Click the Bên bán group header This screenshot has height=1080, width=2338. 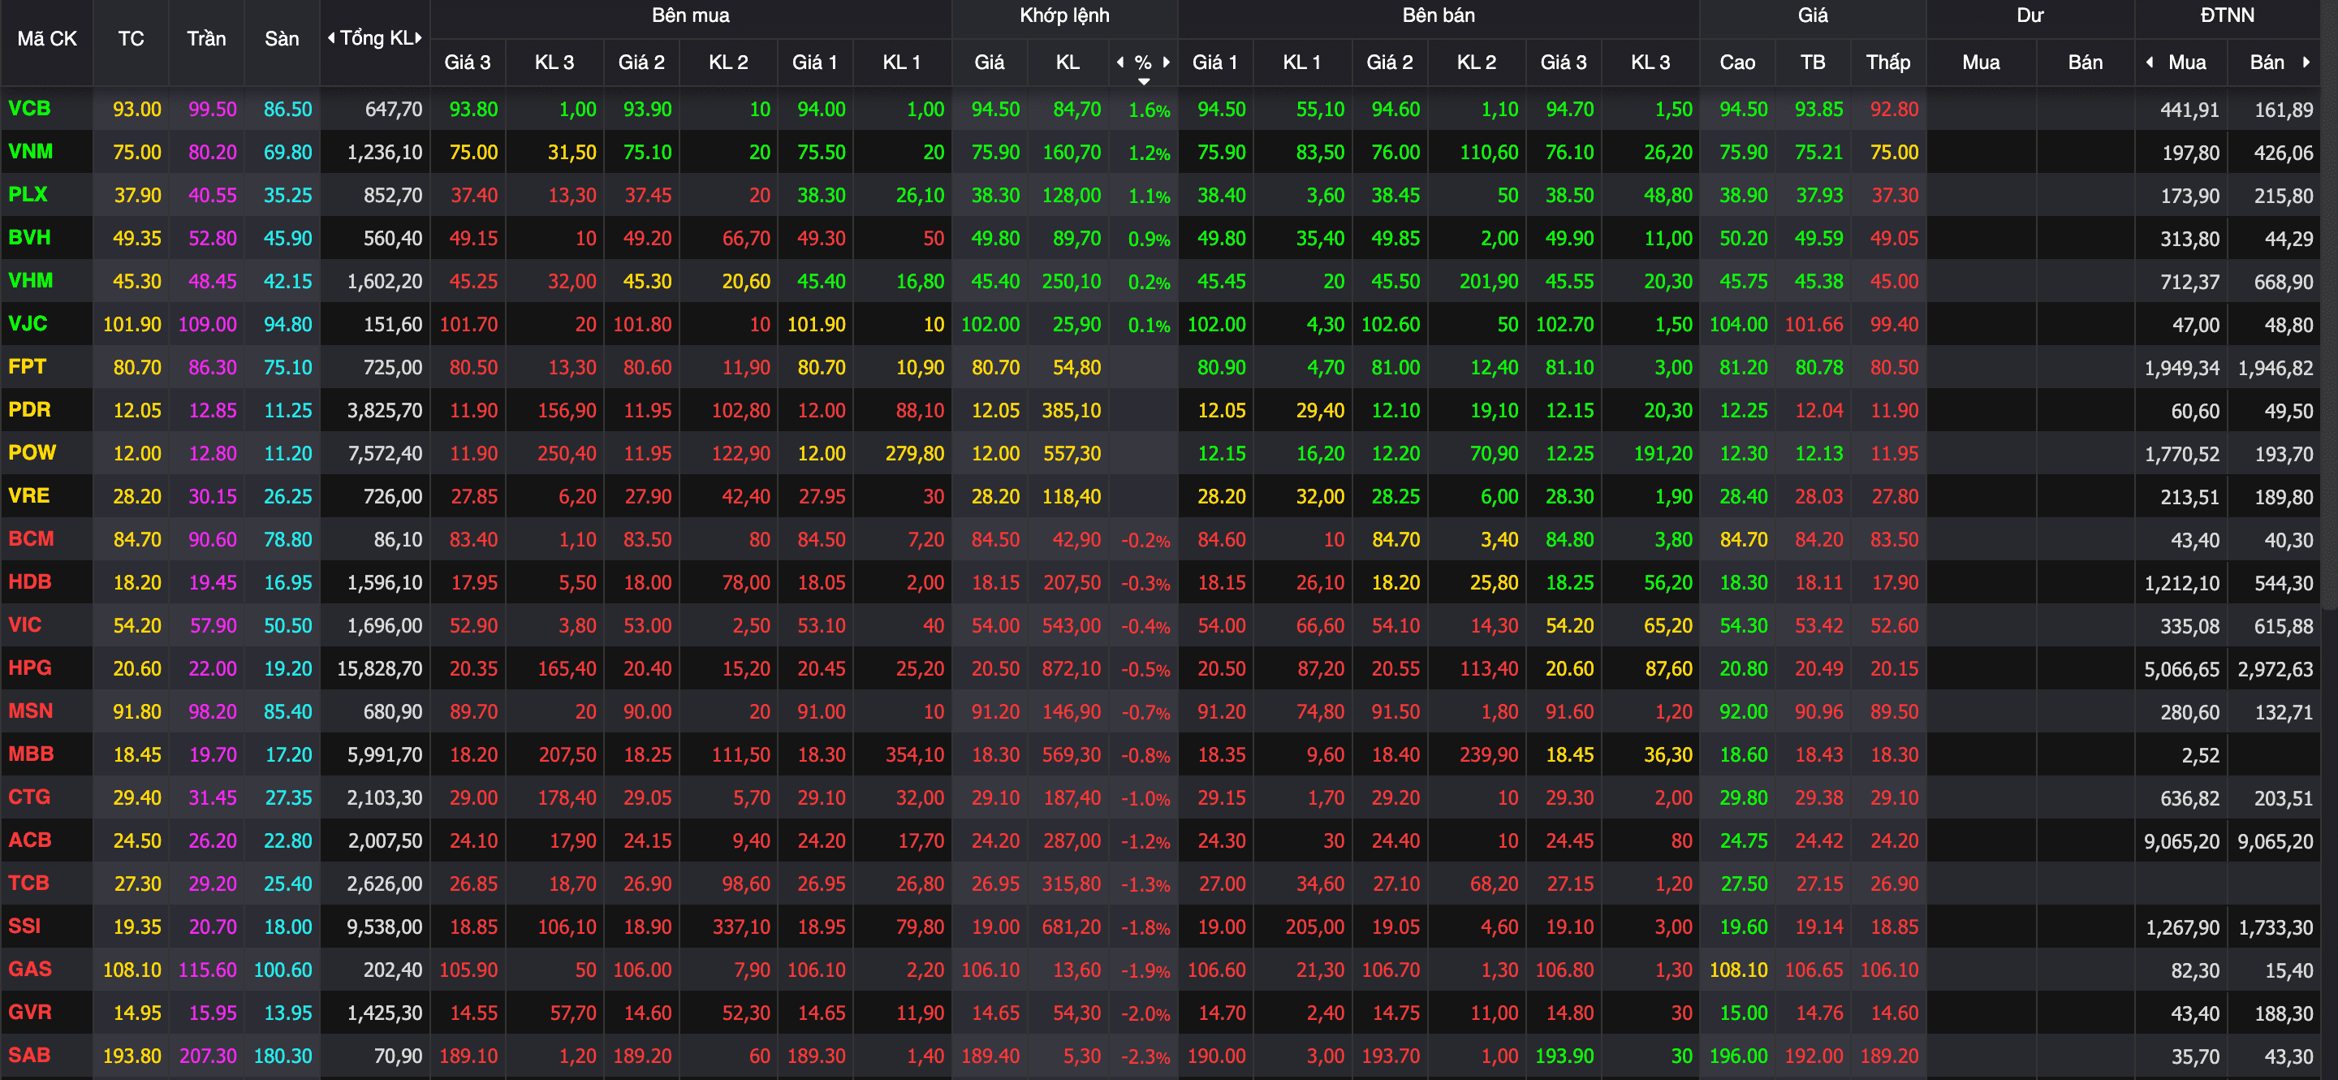click(x=1438, y=15)
